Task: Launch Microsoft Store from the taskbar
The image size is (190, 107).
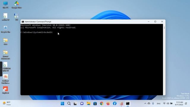Action: tap(95, 103)
